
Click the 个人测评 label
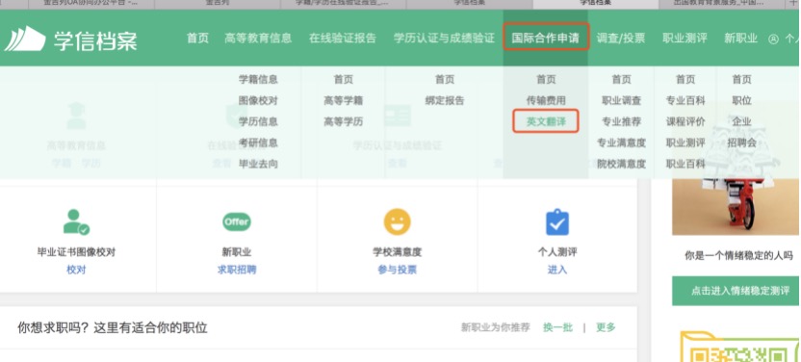(556, 252)
